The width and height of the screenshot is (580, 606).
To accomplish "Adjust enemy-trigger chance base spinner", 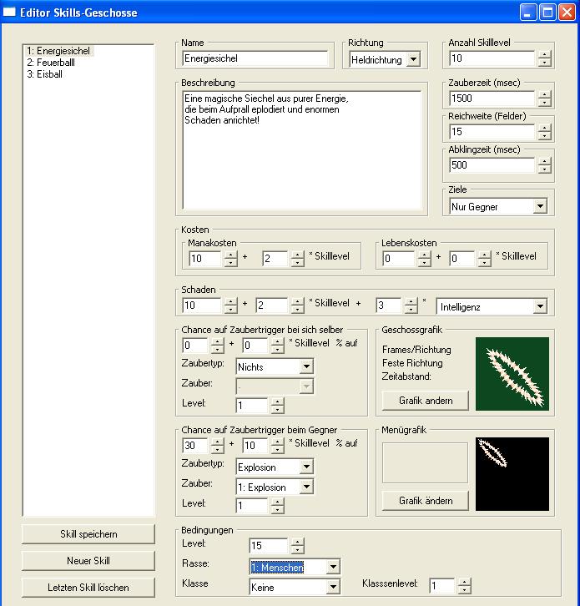I will (x=217, y=445).
